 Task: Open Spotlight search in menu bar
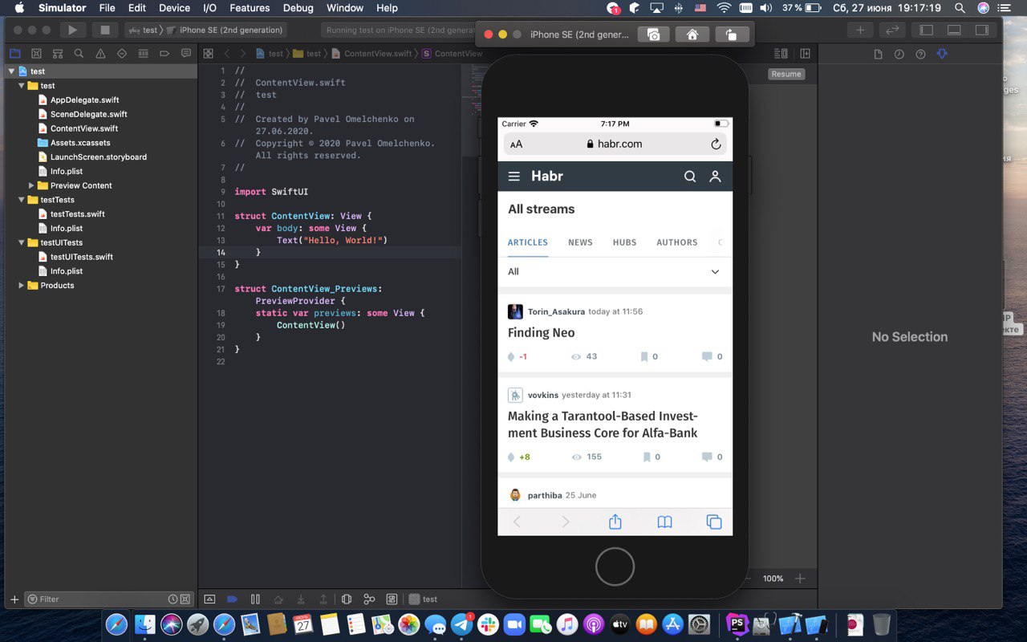point(960,8)
